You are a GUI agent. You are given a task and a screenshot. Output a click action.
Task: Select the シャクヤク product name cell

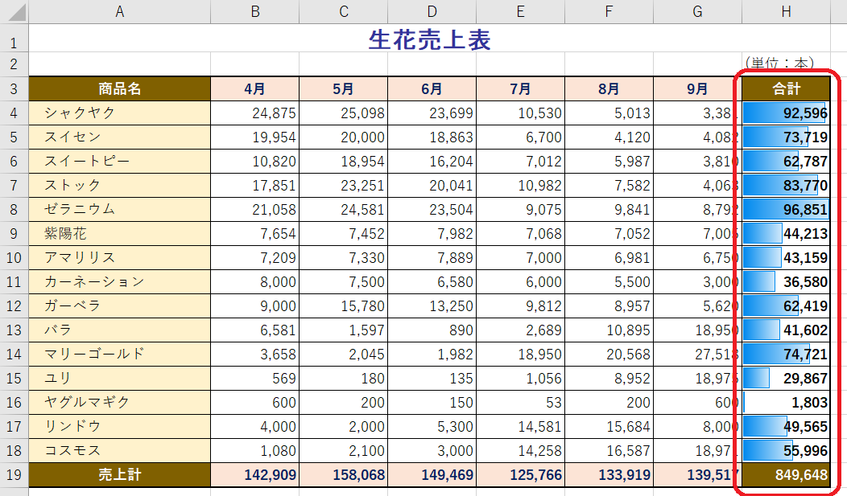coord(120,113)
